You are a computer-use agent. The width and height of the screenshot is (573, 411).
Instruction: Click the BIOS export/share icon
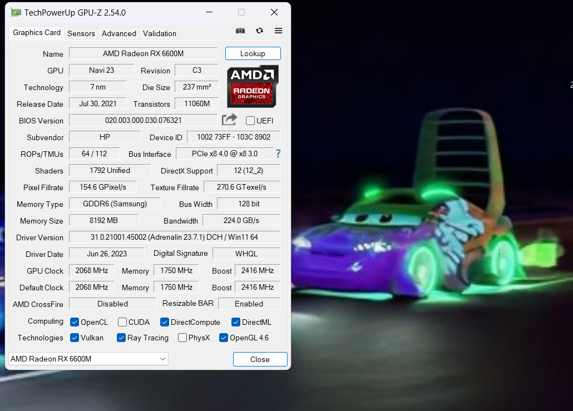tap(229, 120)
